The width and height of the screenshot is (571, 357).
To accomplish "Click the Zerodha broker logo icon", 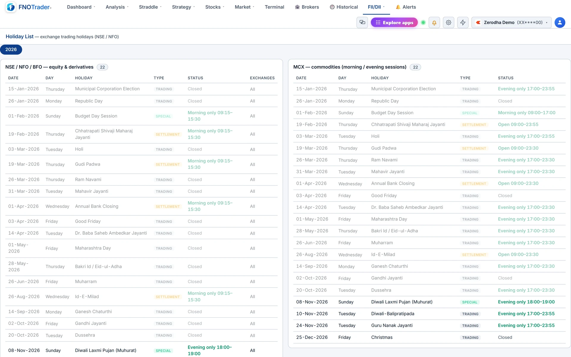I will (x=478, y=22).
